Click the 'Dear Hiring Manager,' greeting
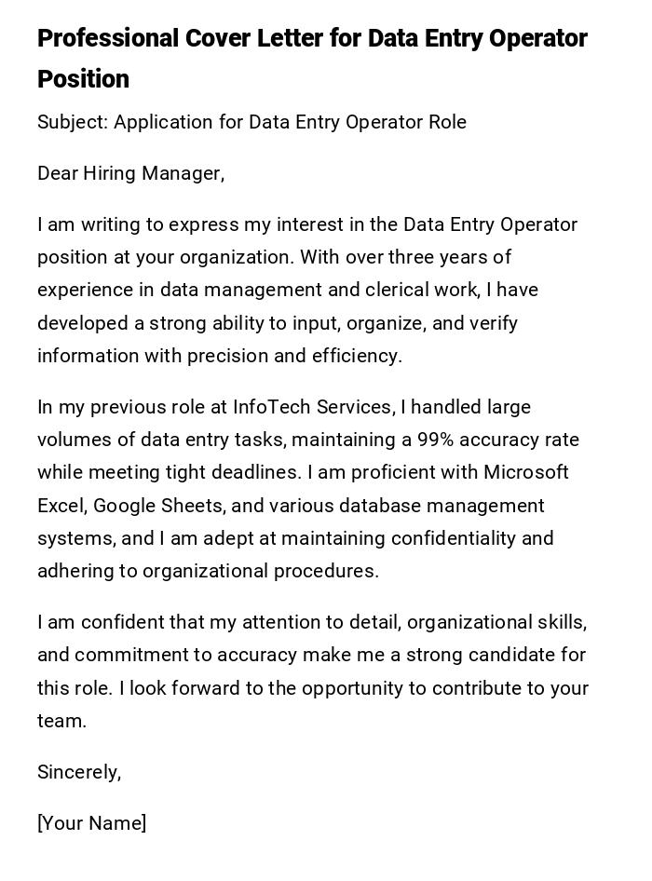Viewport: 652px width, 881px height. click(130, 173)
